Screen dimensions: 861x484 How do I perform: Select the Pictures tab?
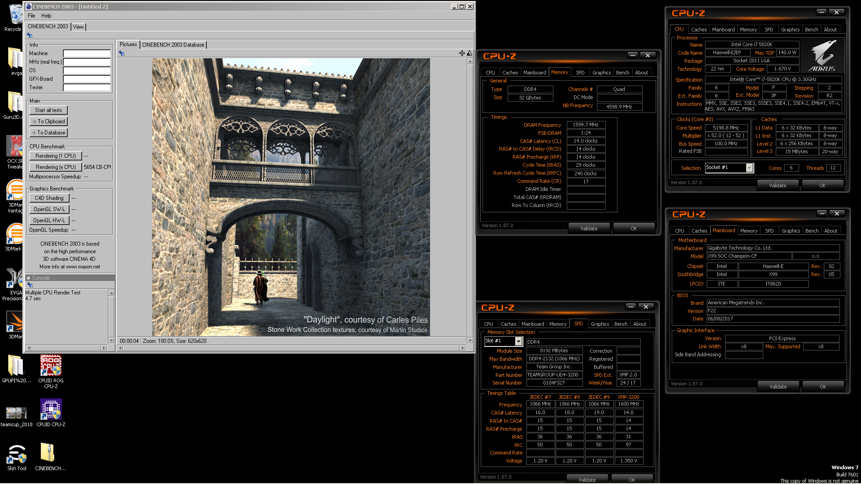(x=128, y=44)
